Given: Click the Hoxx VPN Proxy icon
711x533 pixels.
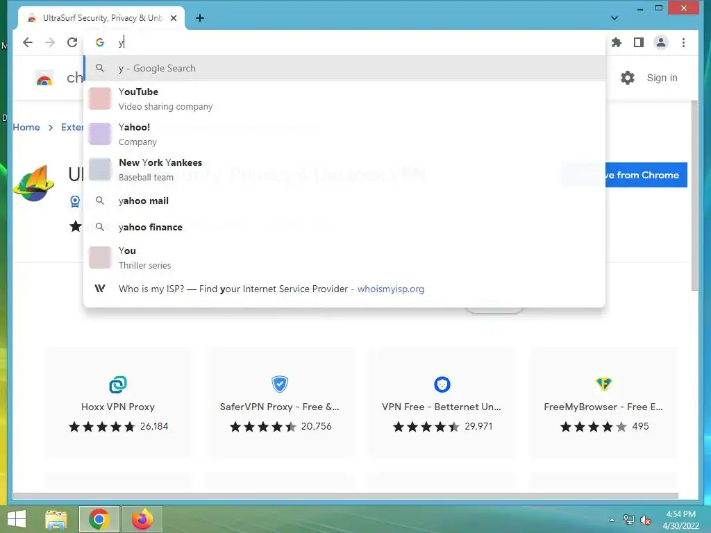Looking at the screenshot, I should pos(118,384).
